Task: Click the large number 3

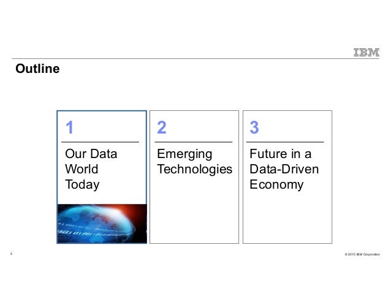Action: [254, 127]
